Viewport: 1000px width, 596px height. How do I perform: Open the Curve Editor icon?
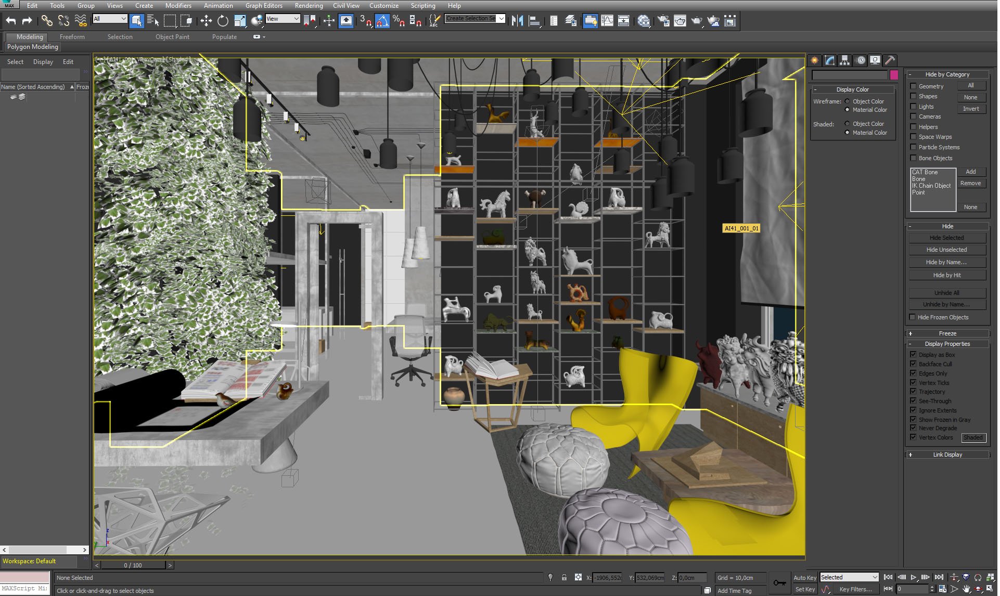point(607,21)
